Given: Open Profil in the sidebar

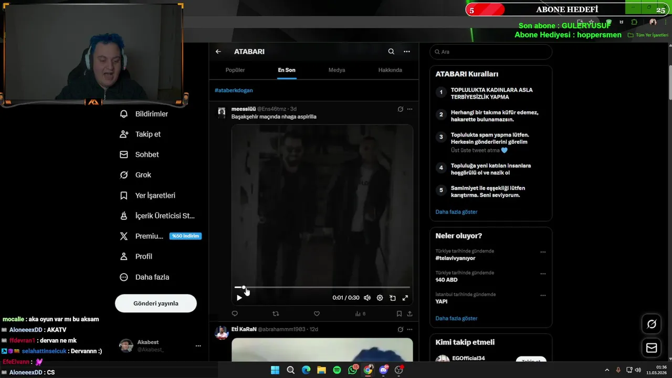Looking at the screenshot, I should tap(136, 257).
